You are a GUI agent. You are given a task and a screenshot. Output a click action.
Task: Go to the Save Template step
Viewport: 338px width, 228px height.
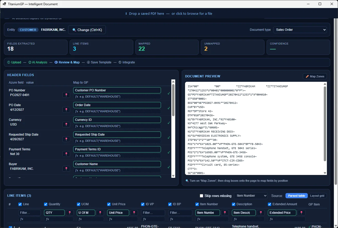(x=99, y=62)
